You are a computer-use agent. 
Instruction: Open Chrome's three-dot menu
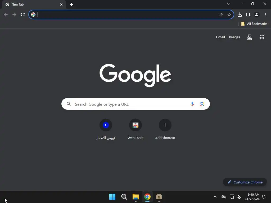point(265,15)
